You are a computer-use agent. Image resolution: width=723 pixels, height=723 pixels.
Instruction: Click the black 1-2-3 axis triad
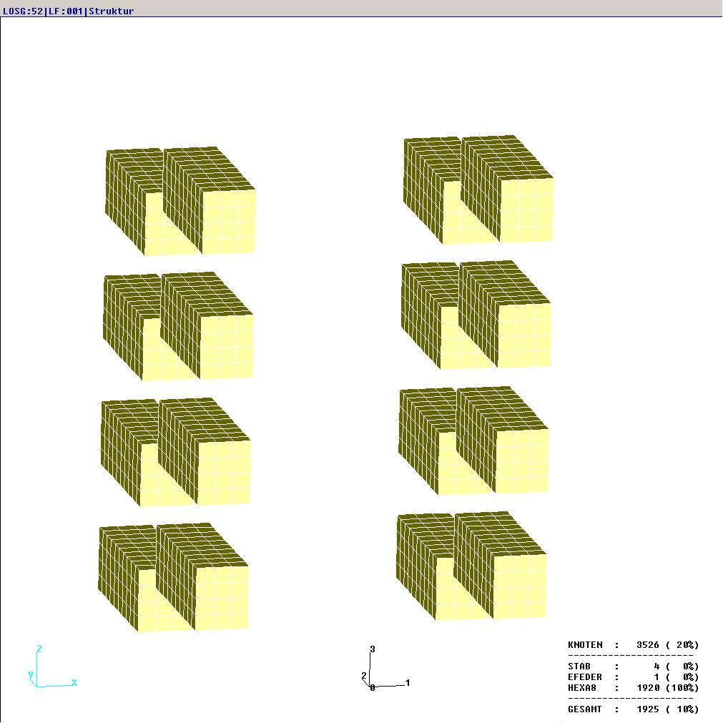[385, 668]
